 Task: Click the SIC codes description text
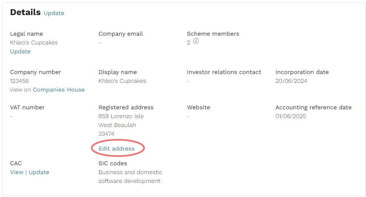pyautogui.click(x=131, y=176)
